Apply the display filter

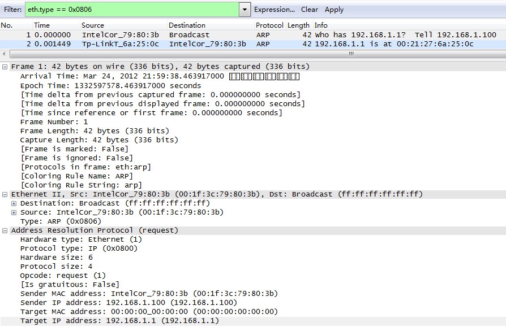[334, 10]
